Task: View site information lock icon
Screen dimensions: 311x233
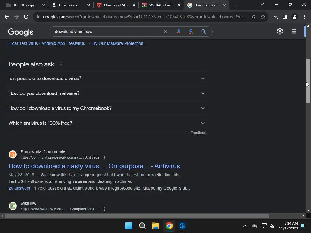Action: 38,17
